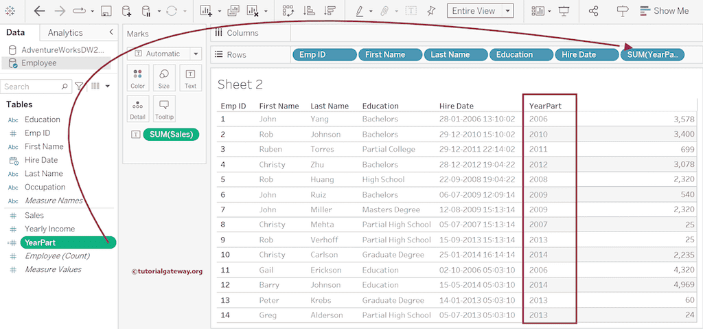Select the Measure Values field
Viewport: 703px width, 329px height.
coord(53,269)
